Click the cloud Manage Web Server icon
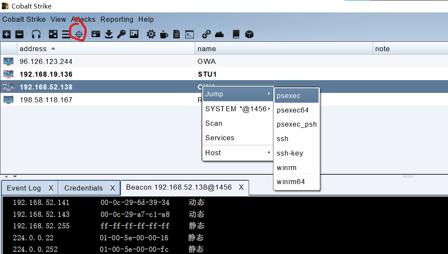This screenshot has height=254, width=448. pyautogui.click(x=219, y=35)
